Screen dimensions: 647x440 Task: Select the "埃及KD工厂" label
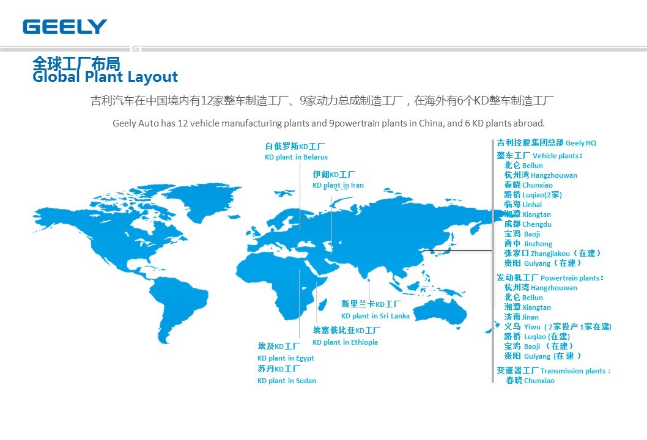[x=279, y=346]
